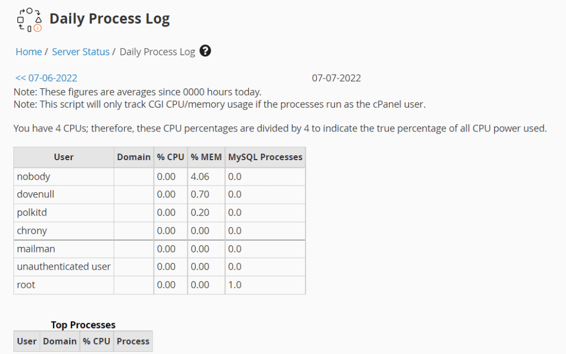Screen dimensions: 566x354
Task: Sort the table by User column
Action: 64,157
